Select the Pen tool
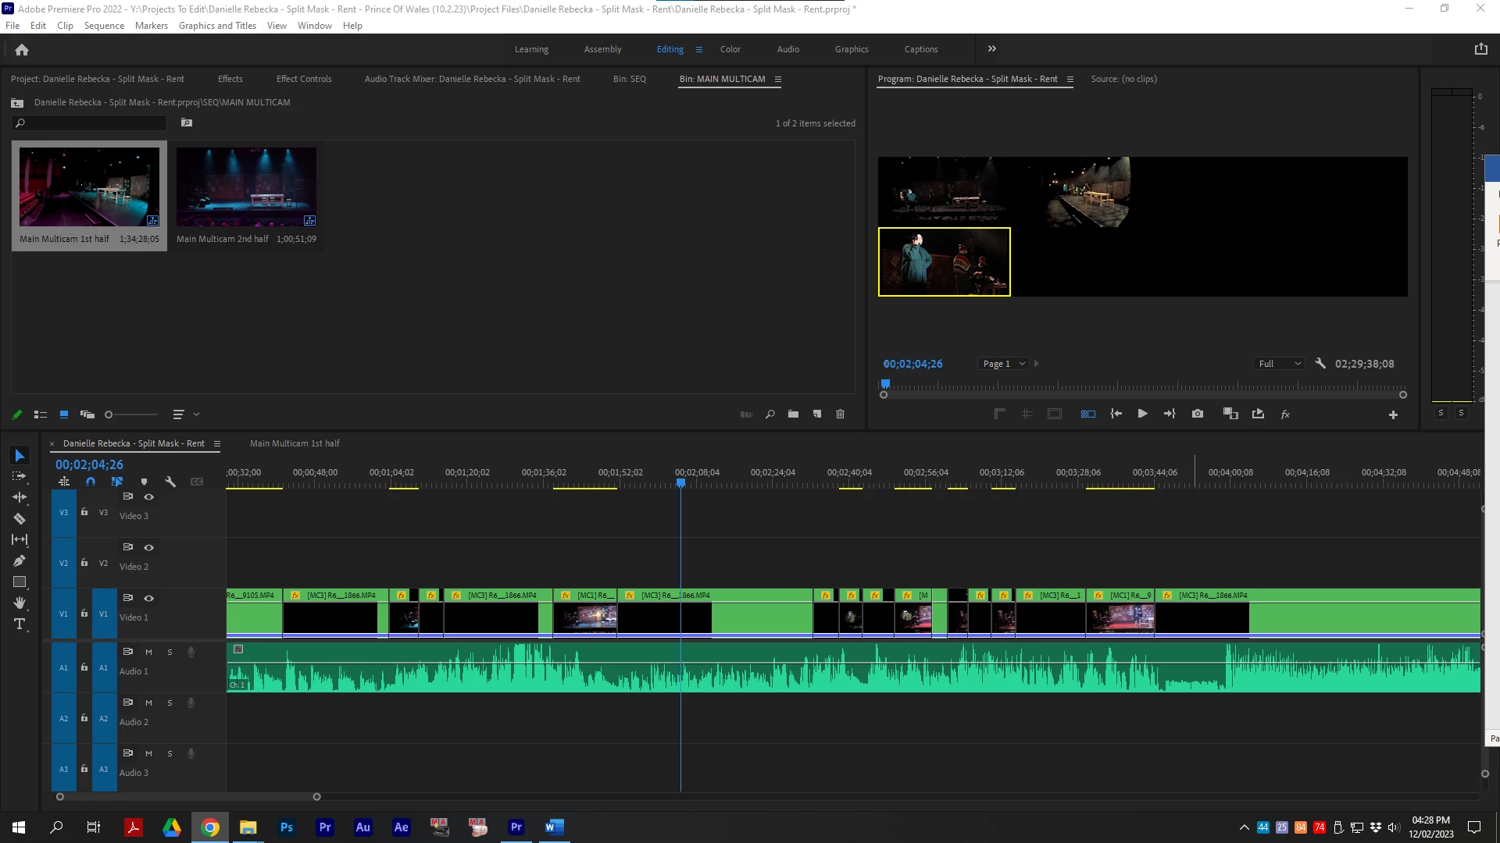Screen dimensions: 1500x843 [20, 560]
